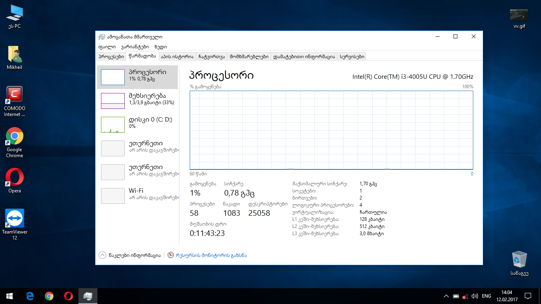Select the სანაგვე recycle bin icon
This screenshot has width=541, height=304.
click(519, 263)
